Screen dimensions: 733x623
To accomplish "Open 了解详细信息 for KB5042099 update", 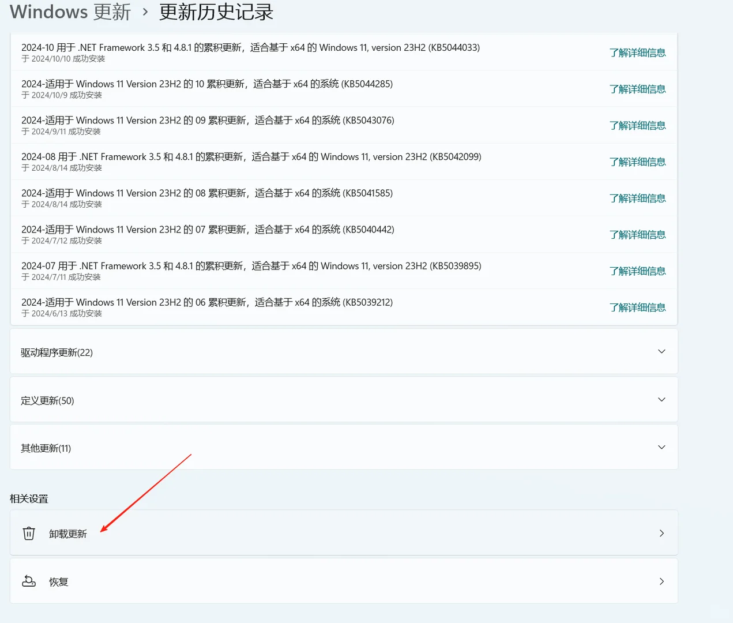I will tap(637, 162).
